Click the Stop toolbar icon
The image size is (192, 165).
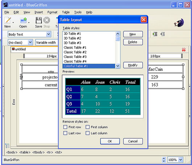(47, 20)
